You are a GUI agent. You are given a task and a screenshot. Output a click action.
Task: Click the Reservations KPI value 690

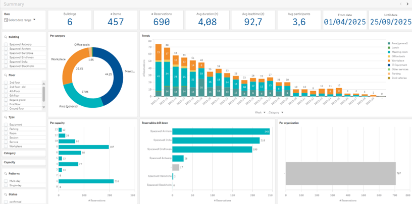point(162,22)
